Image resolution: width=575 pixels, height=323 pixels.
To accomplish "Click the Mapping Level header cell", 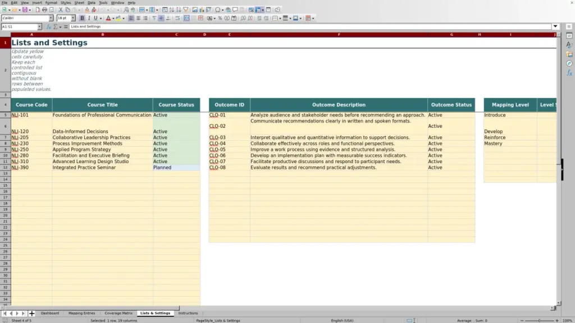I will tap(510, 105).
